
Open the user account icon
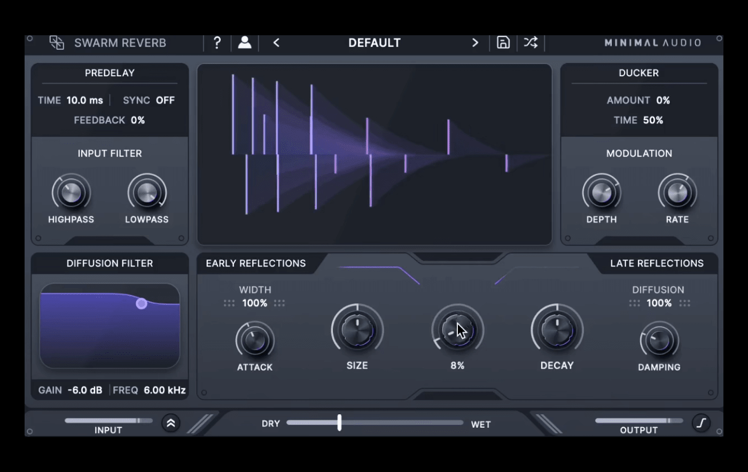(245, 43)
